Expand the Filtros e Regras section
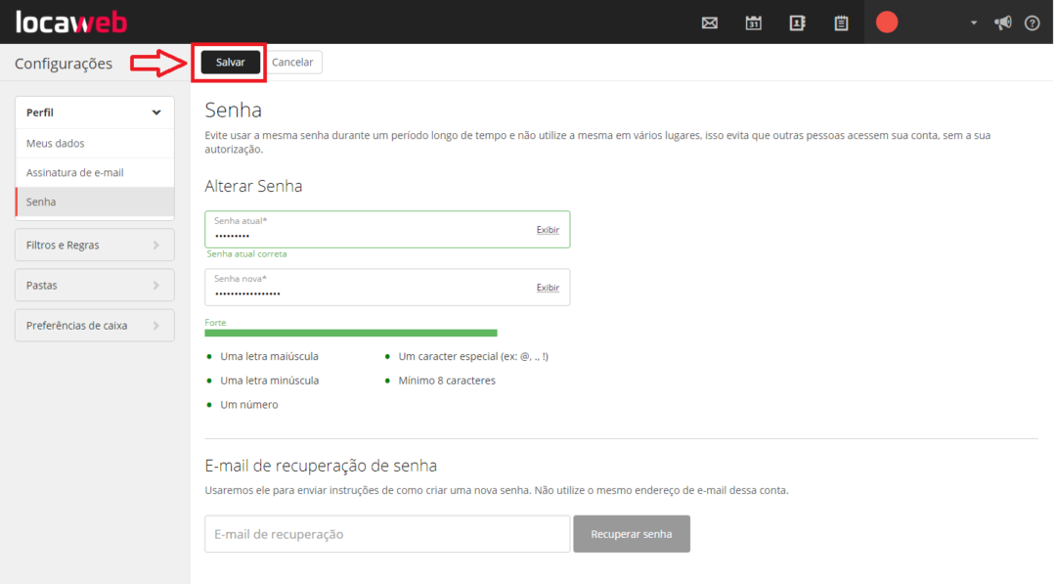Image resolution: width=1056 pixels, height=584 pixels. (94, 245)
